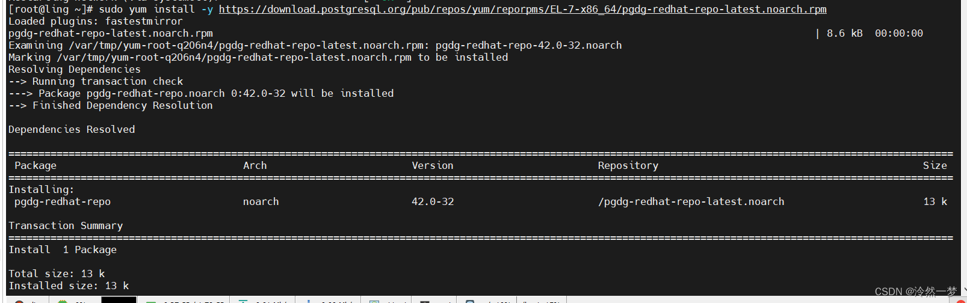
Task: Click '--> Finished Dependency Resolution' line
Action: click(x=111, y=105)
